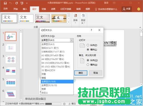Switch to 开始 Home tab
The width and height of the screenshot is (143, 106).
pyautogui.click(x=15, y=9)
